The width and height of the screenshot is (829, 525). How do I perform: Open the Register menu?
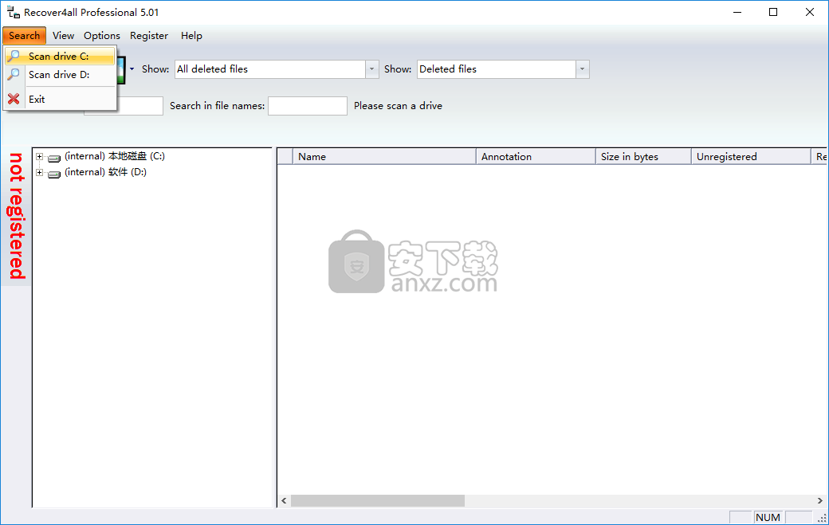point(149,35)
